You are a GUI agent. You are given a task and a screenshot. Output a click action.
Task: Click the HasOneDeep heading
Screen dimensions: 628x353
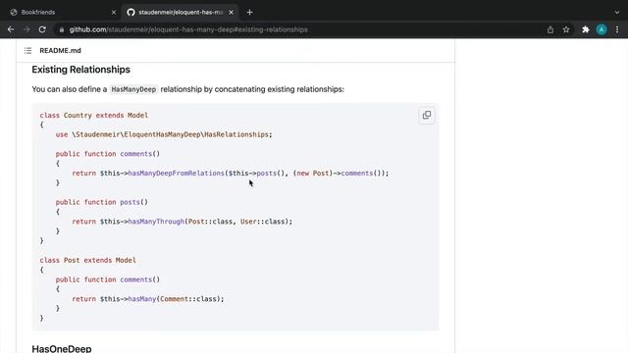coord(62,348)
